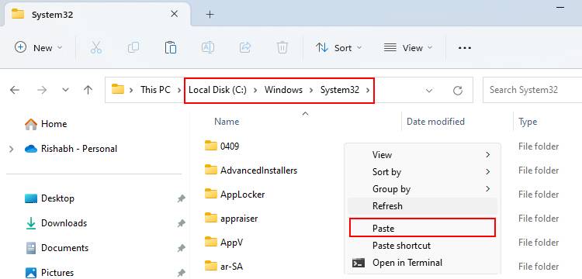Open the three-dot See more menu
Viewport: 582px width, 279px height.
tap(465, 48)
